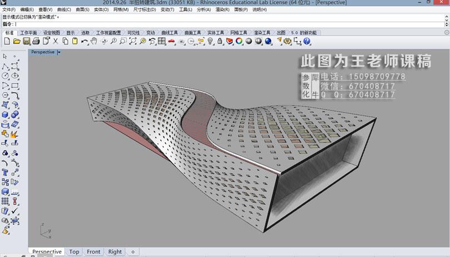Open the 分析(A) menu
The height and width of the screenshot is (257, 450).
[x=204, y=9]
